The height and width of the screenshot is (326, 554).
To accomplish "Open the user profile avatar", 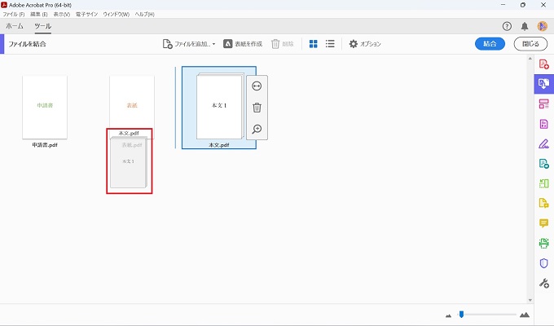I will 542,26.
